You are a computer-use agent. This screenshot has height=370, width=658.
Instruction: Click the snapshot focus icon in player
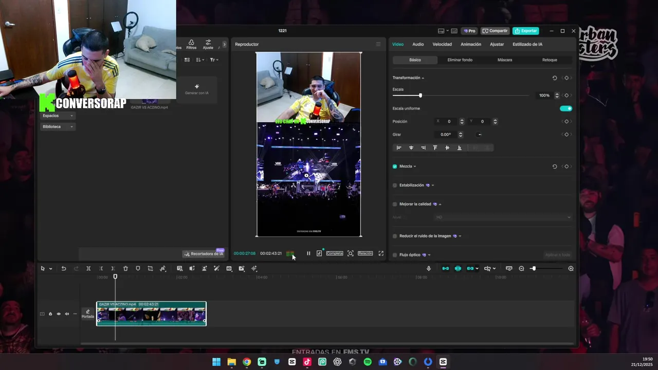point(351,253)
